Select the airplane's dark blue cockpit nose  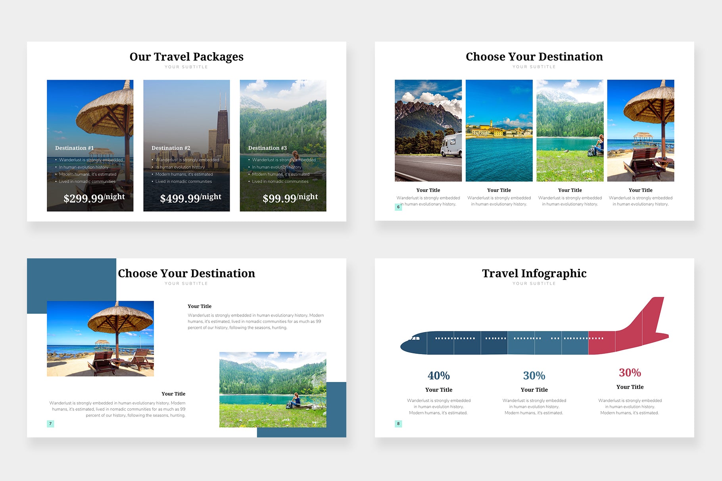413,344
